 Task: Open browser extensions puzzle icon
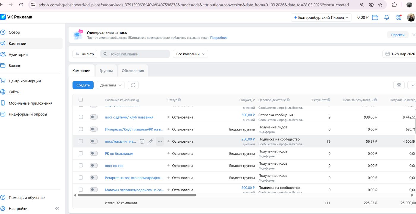tap(394, 5)
